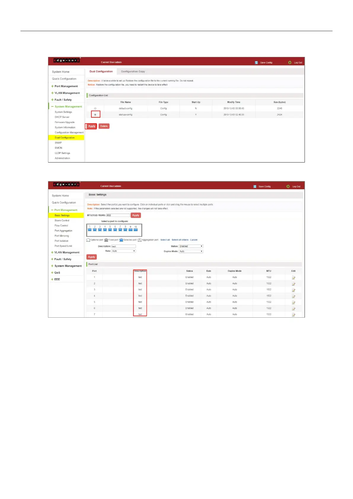This screenshot has height=499, width=353.
Task: Click the Cancel link beside port legend
Action: pos(194,240)
